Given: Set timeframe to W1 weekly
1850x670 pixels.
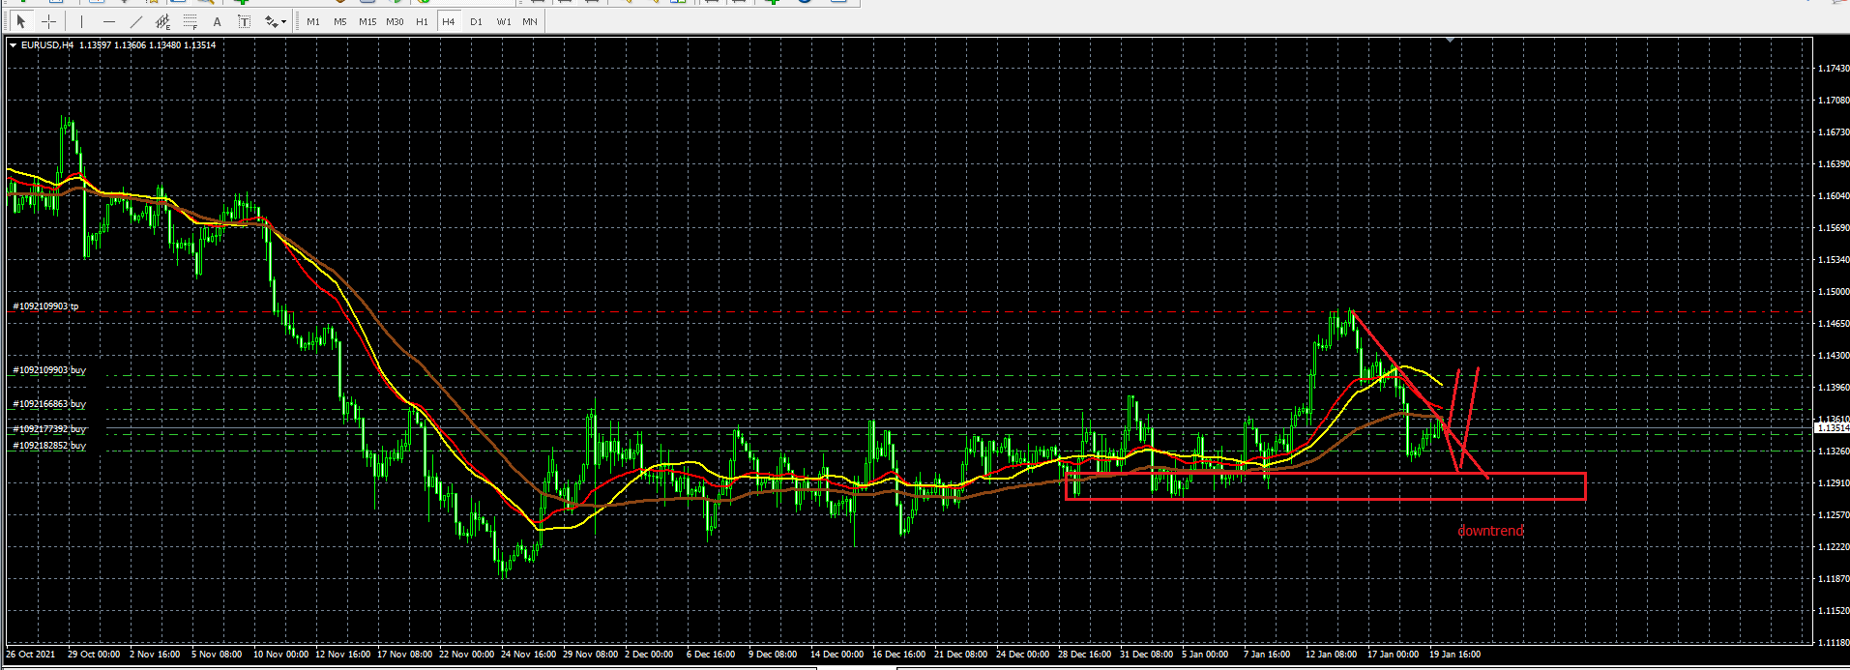Looking at the screenshot, I should point(503,21).
